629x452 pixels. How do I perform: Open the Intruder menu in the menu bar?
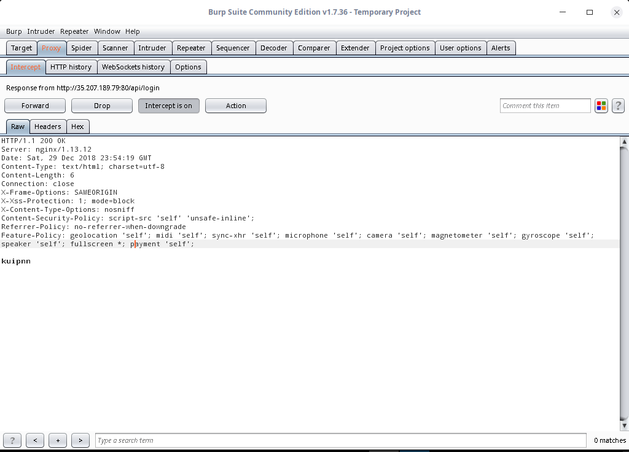(41, 31)
